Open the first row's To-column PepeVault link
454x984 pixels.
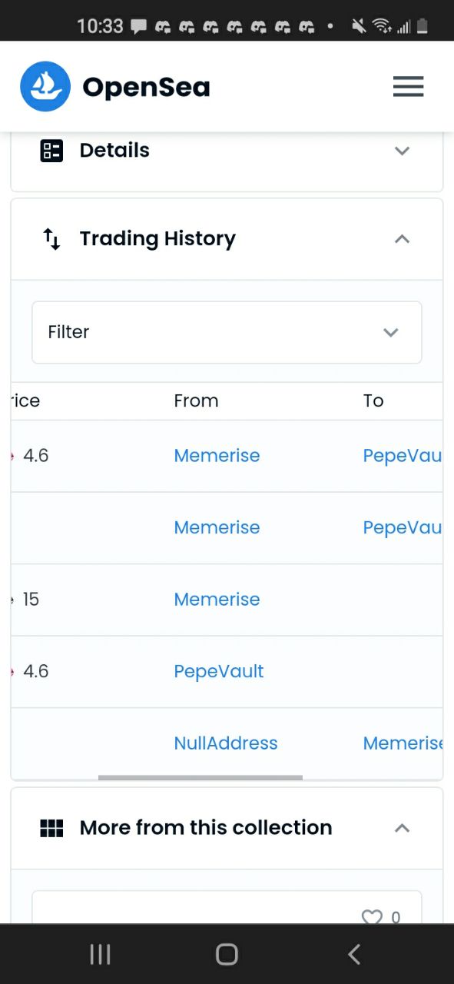(403, 456)
